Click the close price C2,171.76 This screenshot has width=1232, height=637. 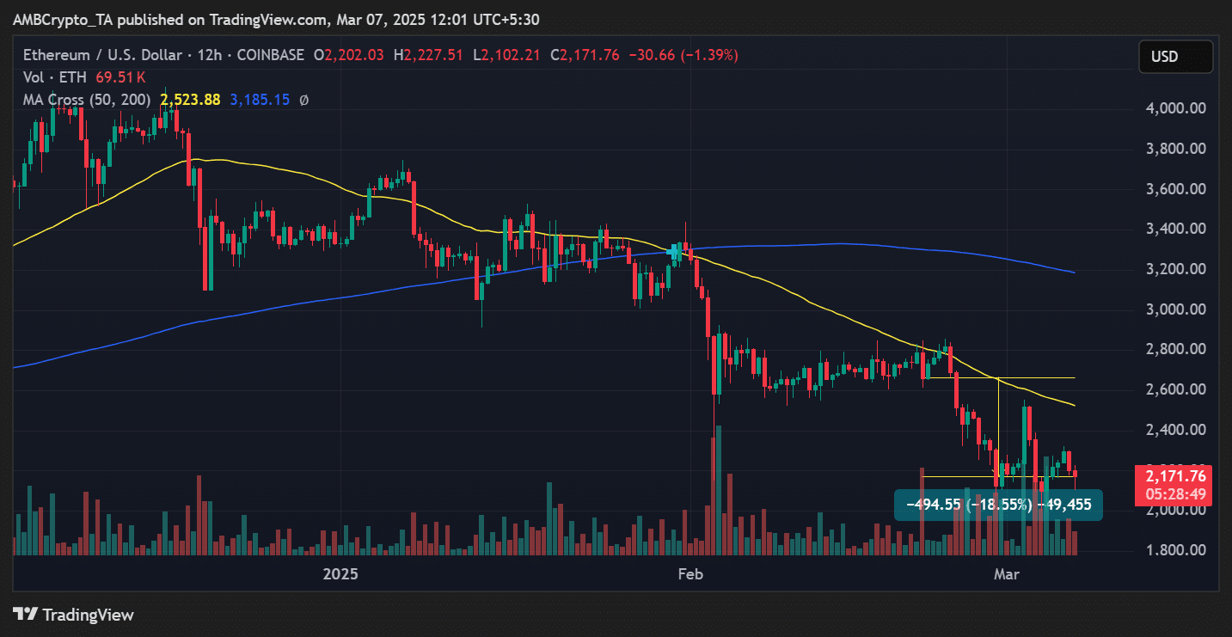click(x=585, y=55)
